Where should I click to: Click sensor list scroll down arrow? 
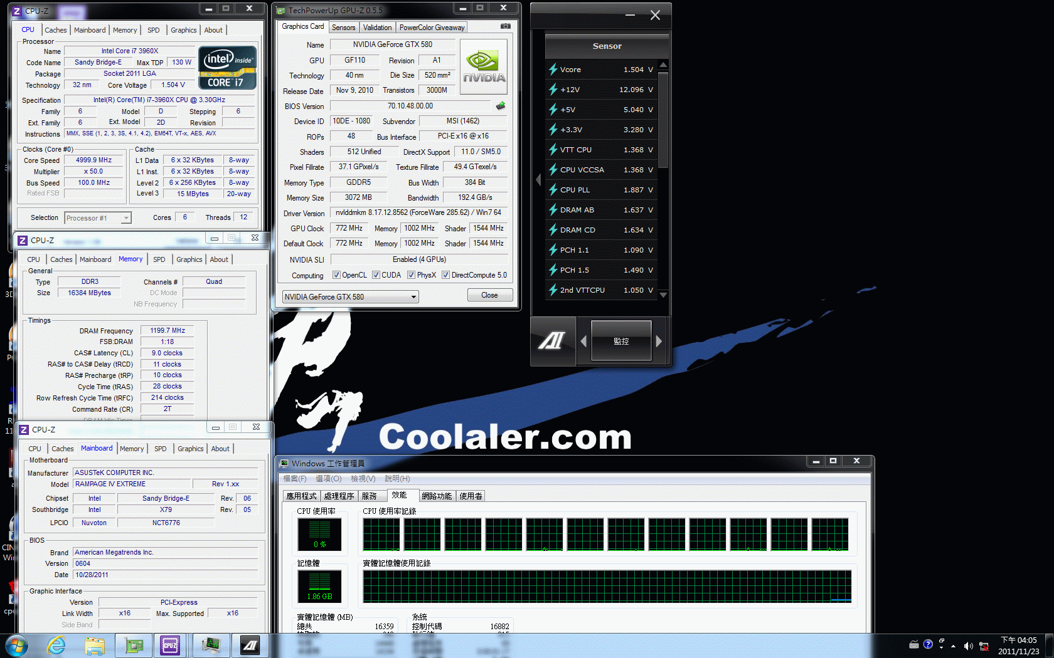663,295
